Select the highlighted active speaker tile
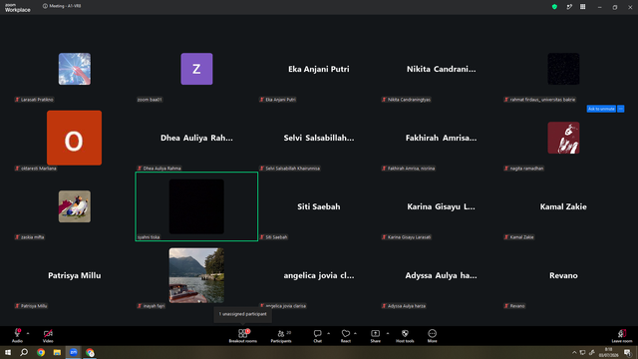 coord(196,206)
